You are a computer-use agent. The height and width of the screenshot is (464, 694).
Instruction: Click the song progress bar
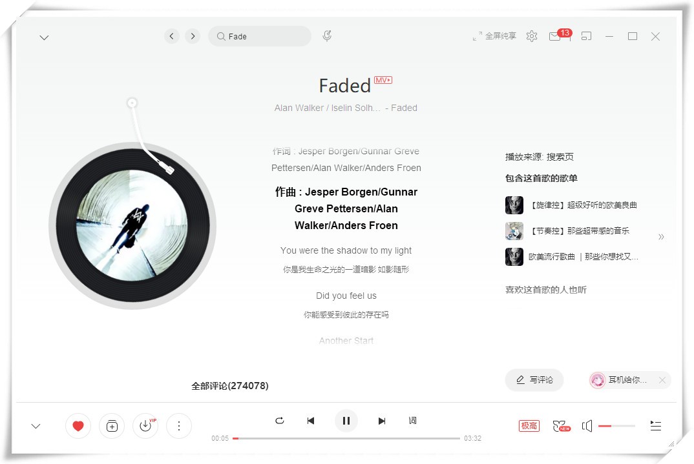[x=346, y=438]
